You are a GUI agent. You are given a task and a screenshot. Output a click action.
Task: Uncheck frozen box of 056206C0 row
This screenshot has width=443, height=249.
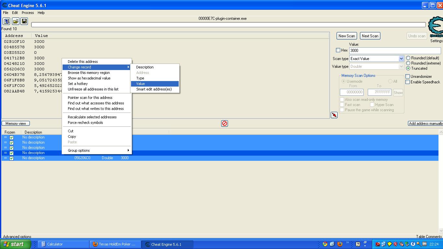pos(11,158)
